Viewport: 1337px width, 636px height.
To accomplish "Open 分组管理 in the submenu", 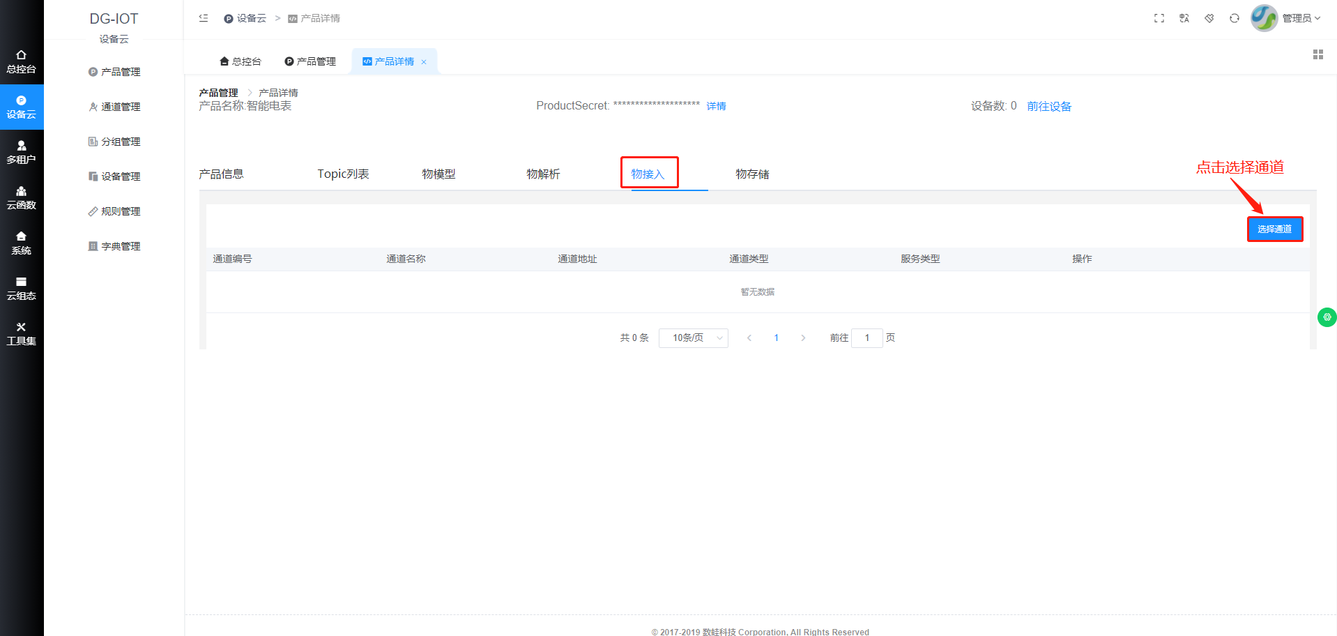I will tap(114, 142).
